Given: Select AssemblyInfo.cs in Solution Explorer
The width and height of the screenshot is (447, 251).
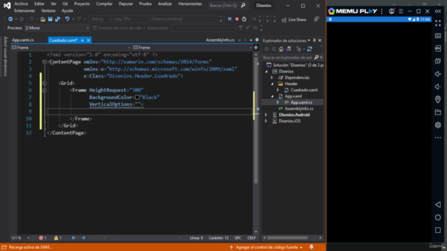Looking at the screenshot, I should pos(299,109).
